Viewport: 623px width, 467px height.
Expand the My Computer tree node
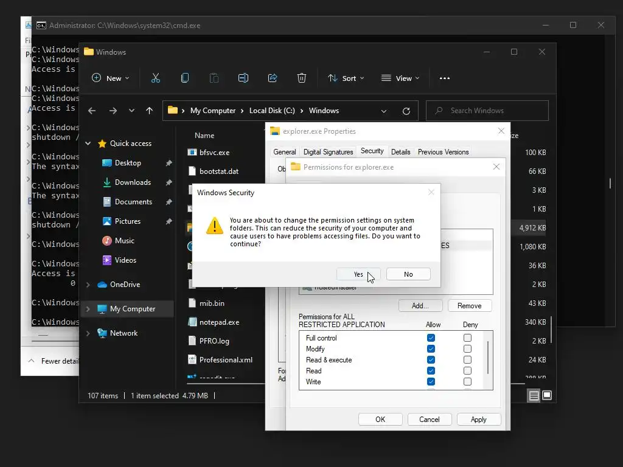(88, 309)
